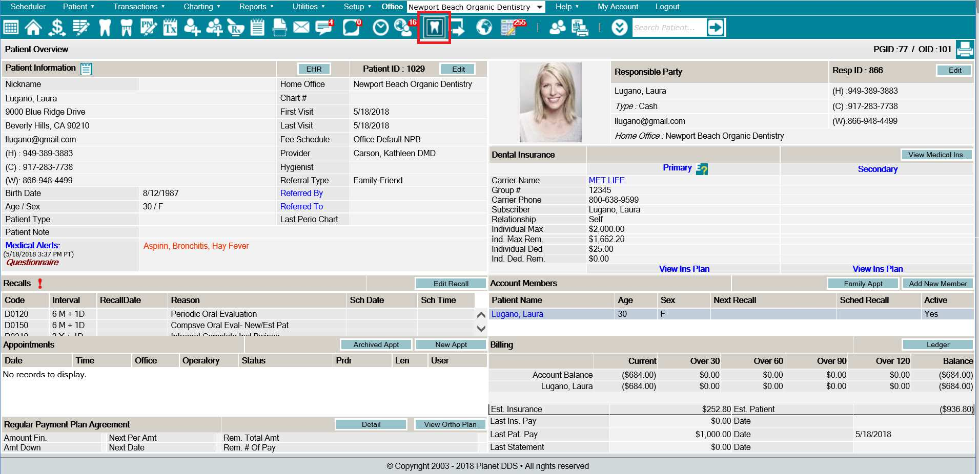Open the Rx prescription mortar icon
The height and width of the screenshot is (474, 979).
point(235,27)
